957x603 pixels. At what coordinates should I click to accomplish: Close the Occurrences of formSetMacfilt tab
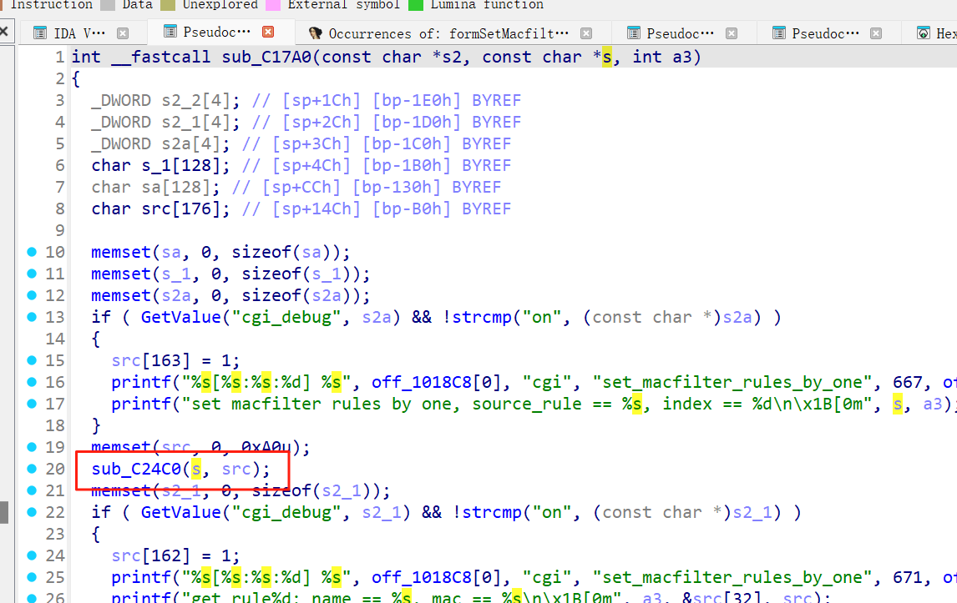(586, 33)
